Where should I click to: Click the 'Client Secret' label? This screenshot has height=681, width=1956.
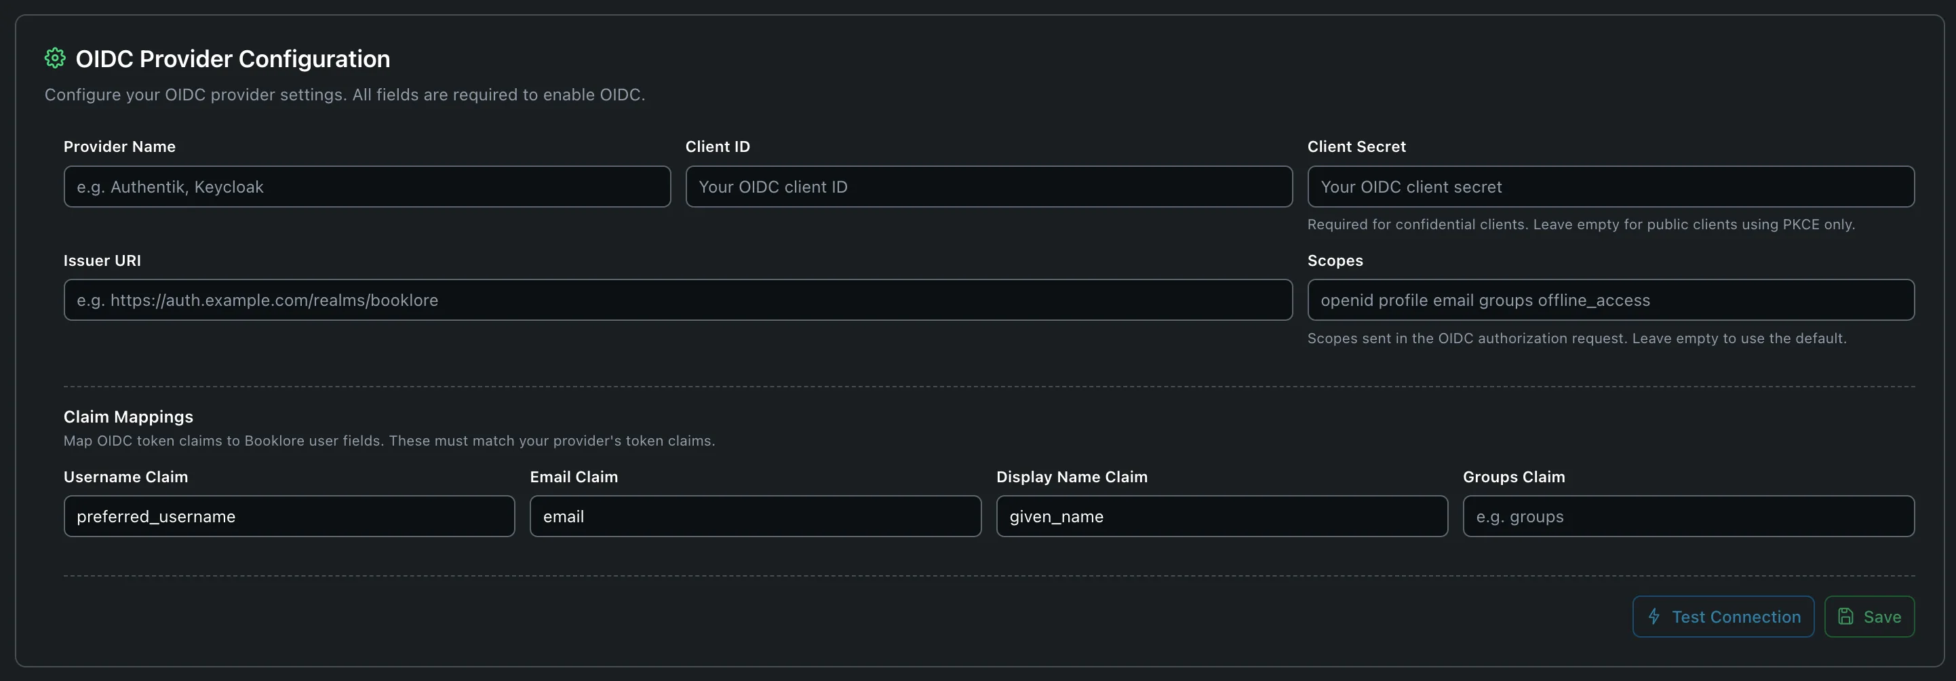point(1356,147)
